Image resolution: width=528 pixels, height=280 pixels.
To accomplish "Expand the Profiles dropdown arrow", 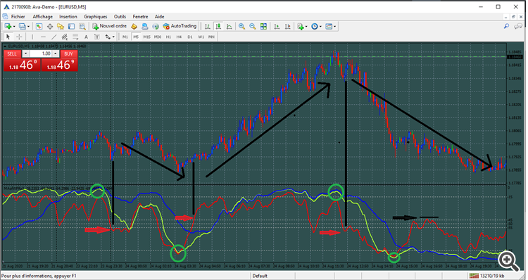I will point(29,26).
